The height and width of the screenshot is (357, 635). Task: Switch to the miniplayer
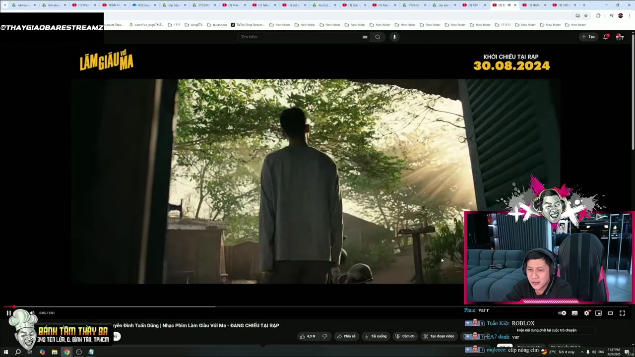598,313
